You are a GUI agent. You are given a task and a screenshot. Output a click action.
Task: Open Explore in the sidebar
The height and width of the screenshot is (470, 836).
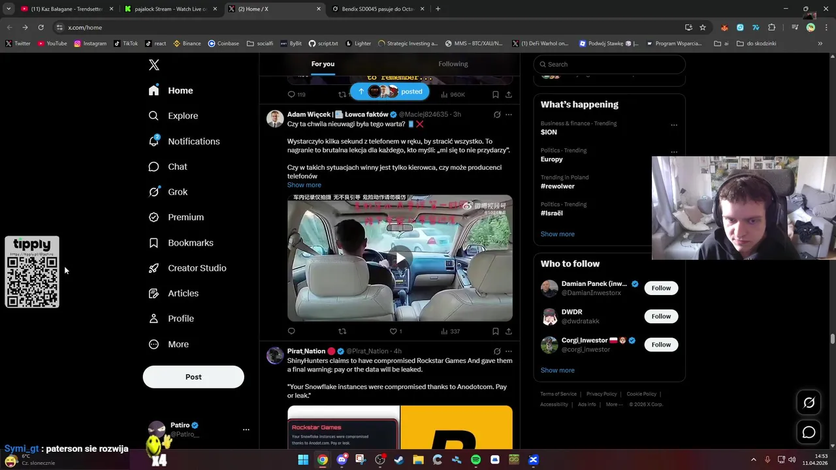pyautogui.click(x=174, y=116)
